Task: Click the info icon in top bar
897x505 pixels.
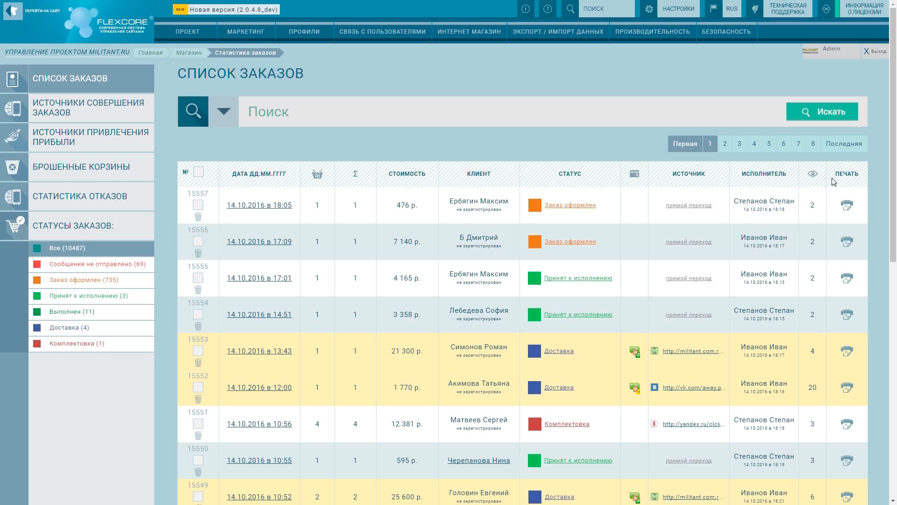Action: (x=526, y=9)
